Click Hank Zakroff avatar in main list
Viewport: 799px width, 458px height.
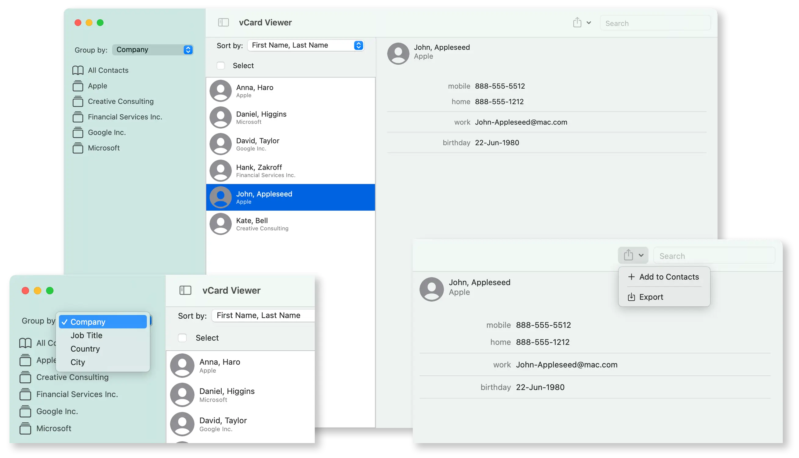click(x=220, y=171)
